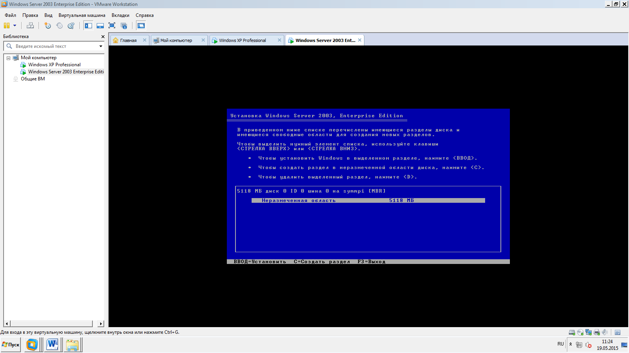This screenshot has height=353, width=629.
Task: Click the printer device status icon
Action: pos(597,332)
